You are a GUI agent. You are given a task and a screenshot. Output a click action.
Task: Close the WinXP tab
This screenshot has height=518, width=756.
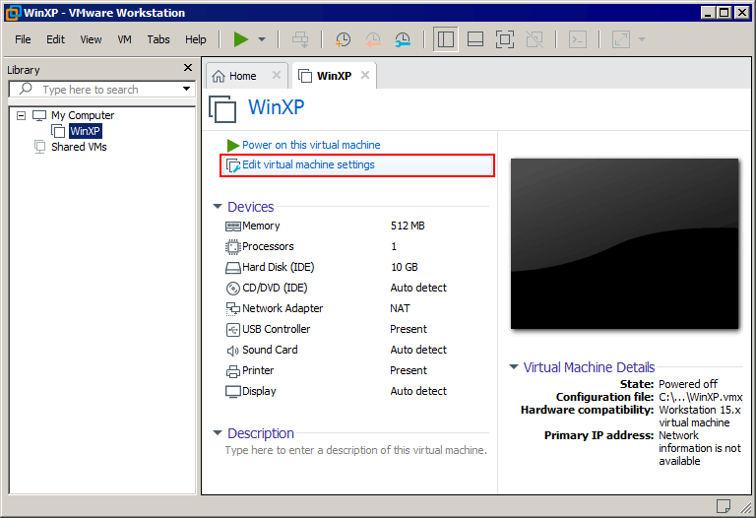coord(365,75)
